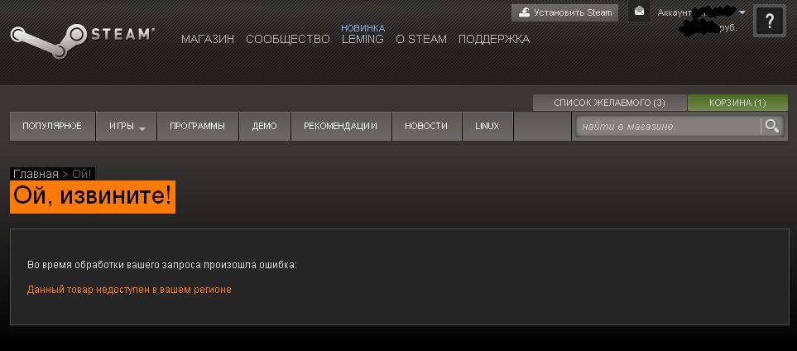The image size is (797, 351).
Task: Focus the найти в магазине search field
Action: (x=668, y=126)
